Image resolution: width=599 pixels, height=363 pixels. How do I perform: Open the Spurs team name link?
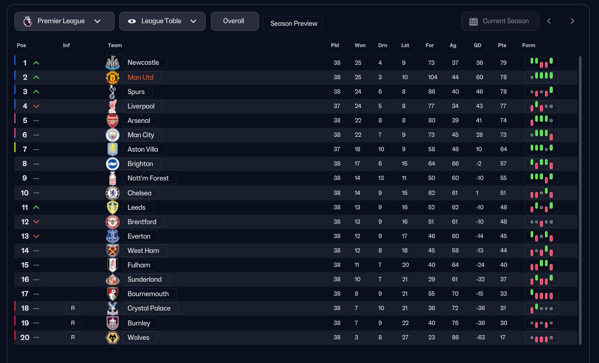pos(136,92)
